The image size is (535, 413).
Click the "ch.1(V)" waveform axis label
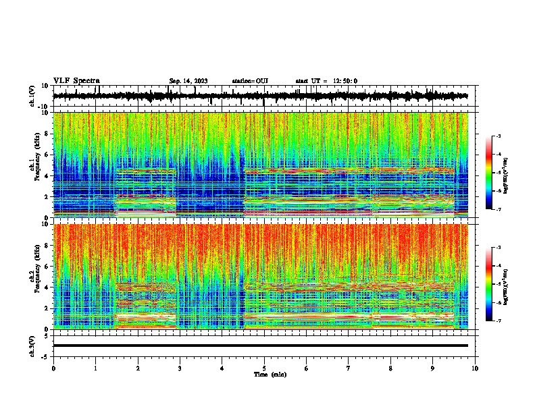[32, 96]
